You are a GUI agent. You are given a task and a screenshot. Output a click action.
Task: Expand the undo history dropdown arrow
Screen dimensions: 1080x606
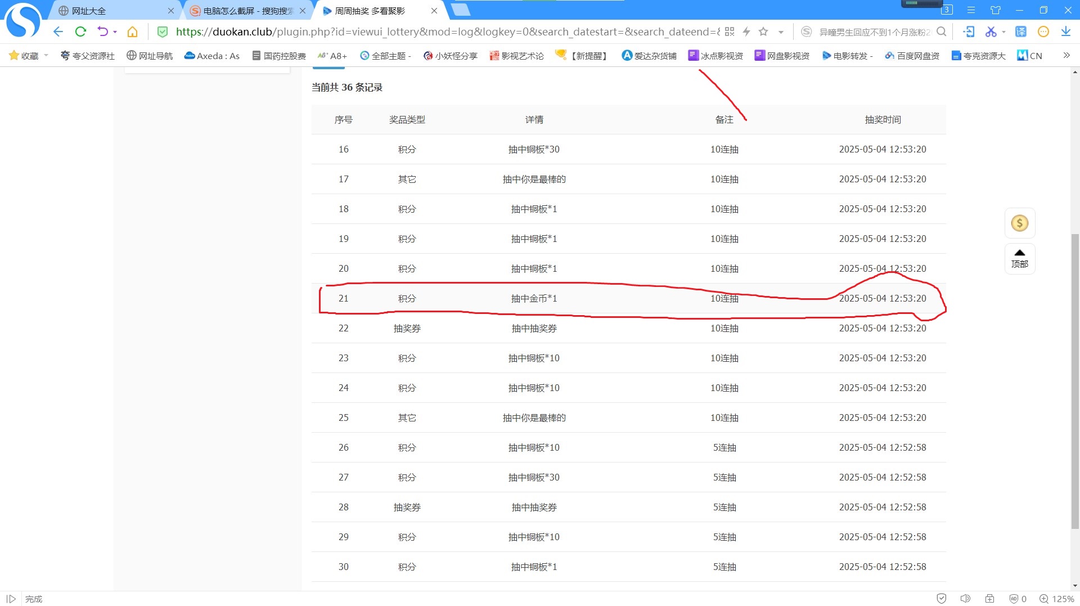pos(115,32)
